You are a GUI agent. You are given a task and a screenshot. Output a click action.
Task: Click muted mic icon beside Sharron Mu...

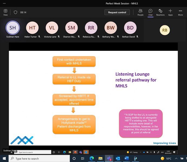(79, 37)
